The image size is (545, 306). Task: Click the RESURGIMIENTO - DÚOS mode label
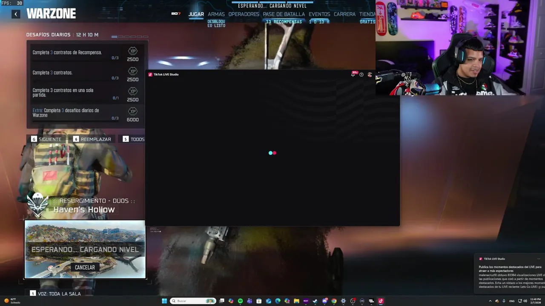coord(97,201)
